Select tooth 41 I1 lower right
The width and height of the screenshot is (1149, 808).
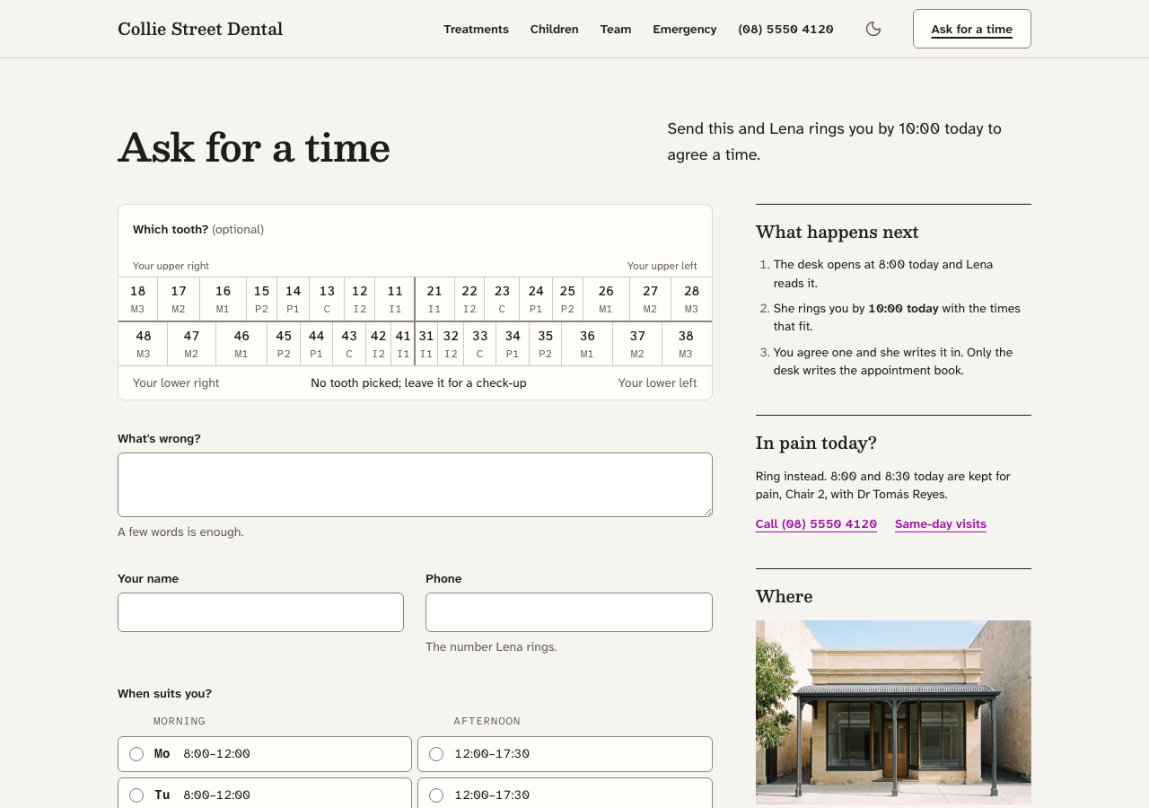pos(403,344)
